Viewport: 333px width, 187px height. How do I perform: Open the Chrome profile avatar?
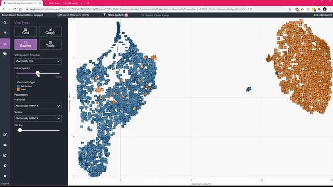click(x=325, y=9)
